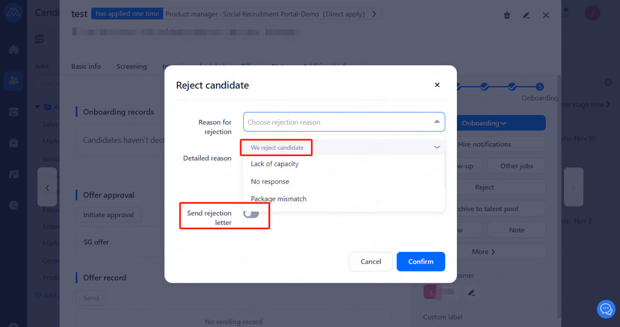Image resolution: width=620 pixels, height=327 pixels.
Task: Open the Candidates icon in sidebar
Action: [14, 81]
